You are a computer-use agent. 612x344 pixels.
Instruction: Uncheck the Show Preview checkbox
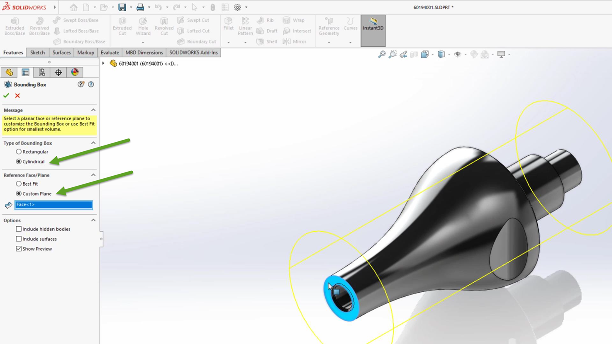(x=19, y=249)
